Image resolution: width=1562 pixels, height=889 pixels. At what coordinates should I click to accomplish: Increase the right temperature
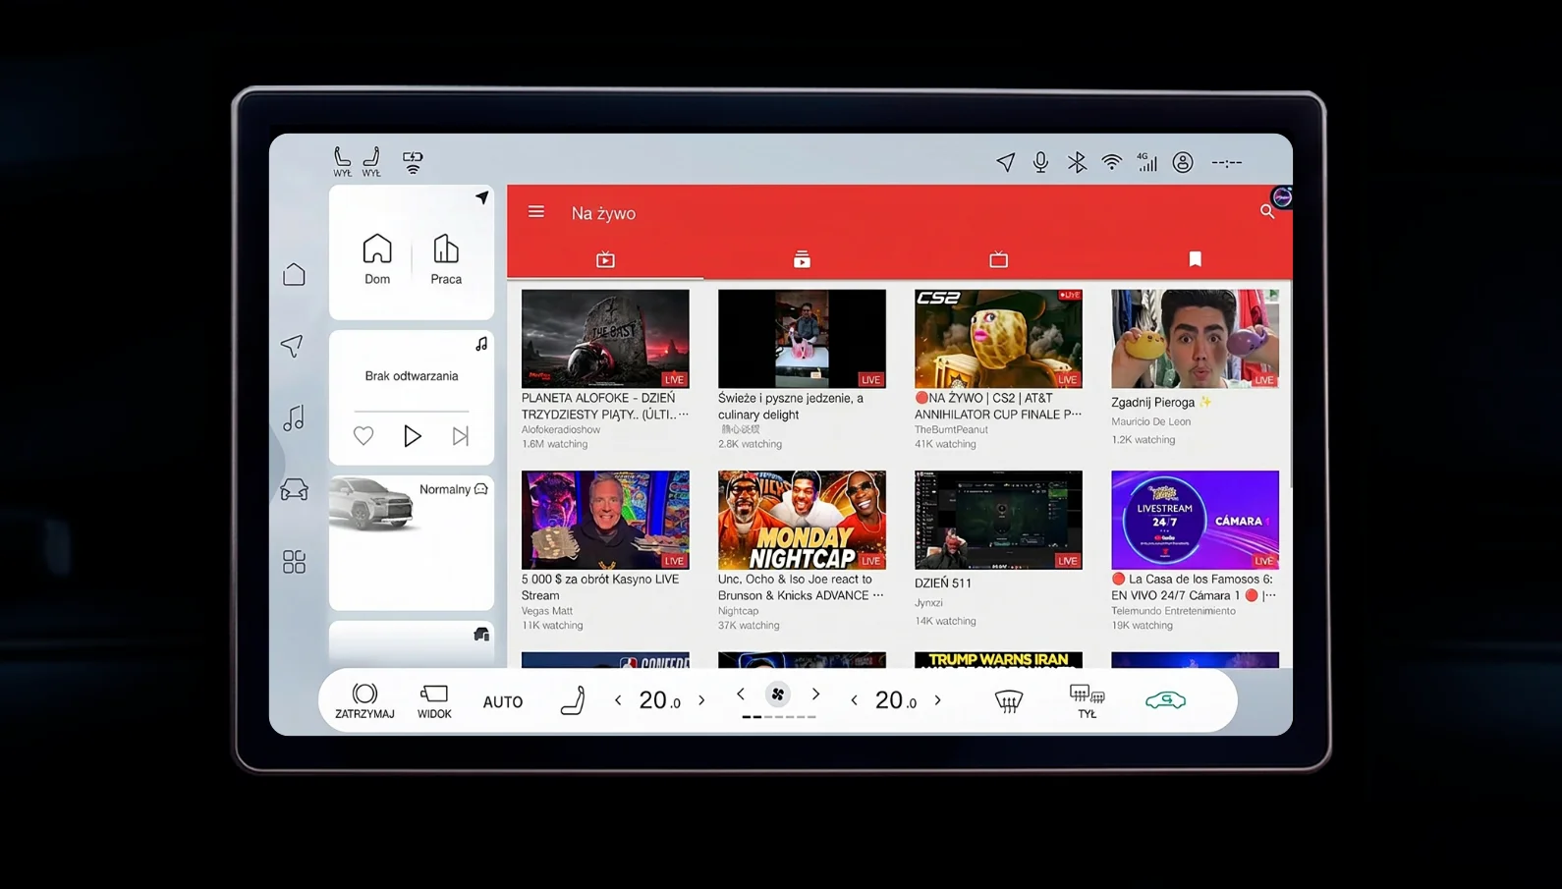[938, 700]
